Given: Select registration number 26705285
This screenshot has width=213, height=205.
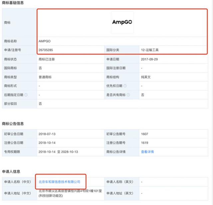Looking at the screenshot, I should point(46,50).
